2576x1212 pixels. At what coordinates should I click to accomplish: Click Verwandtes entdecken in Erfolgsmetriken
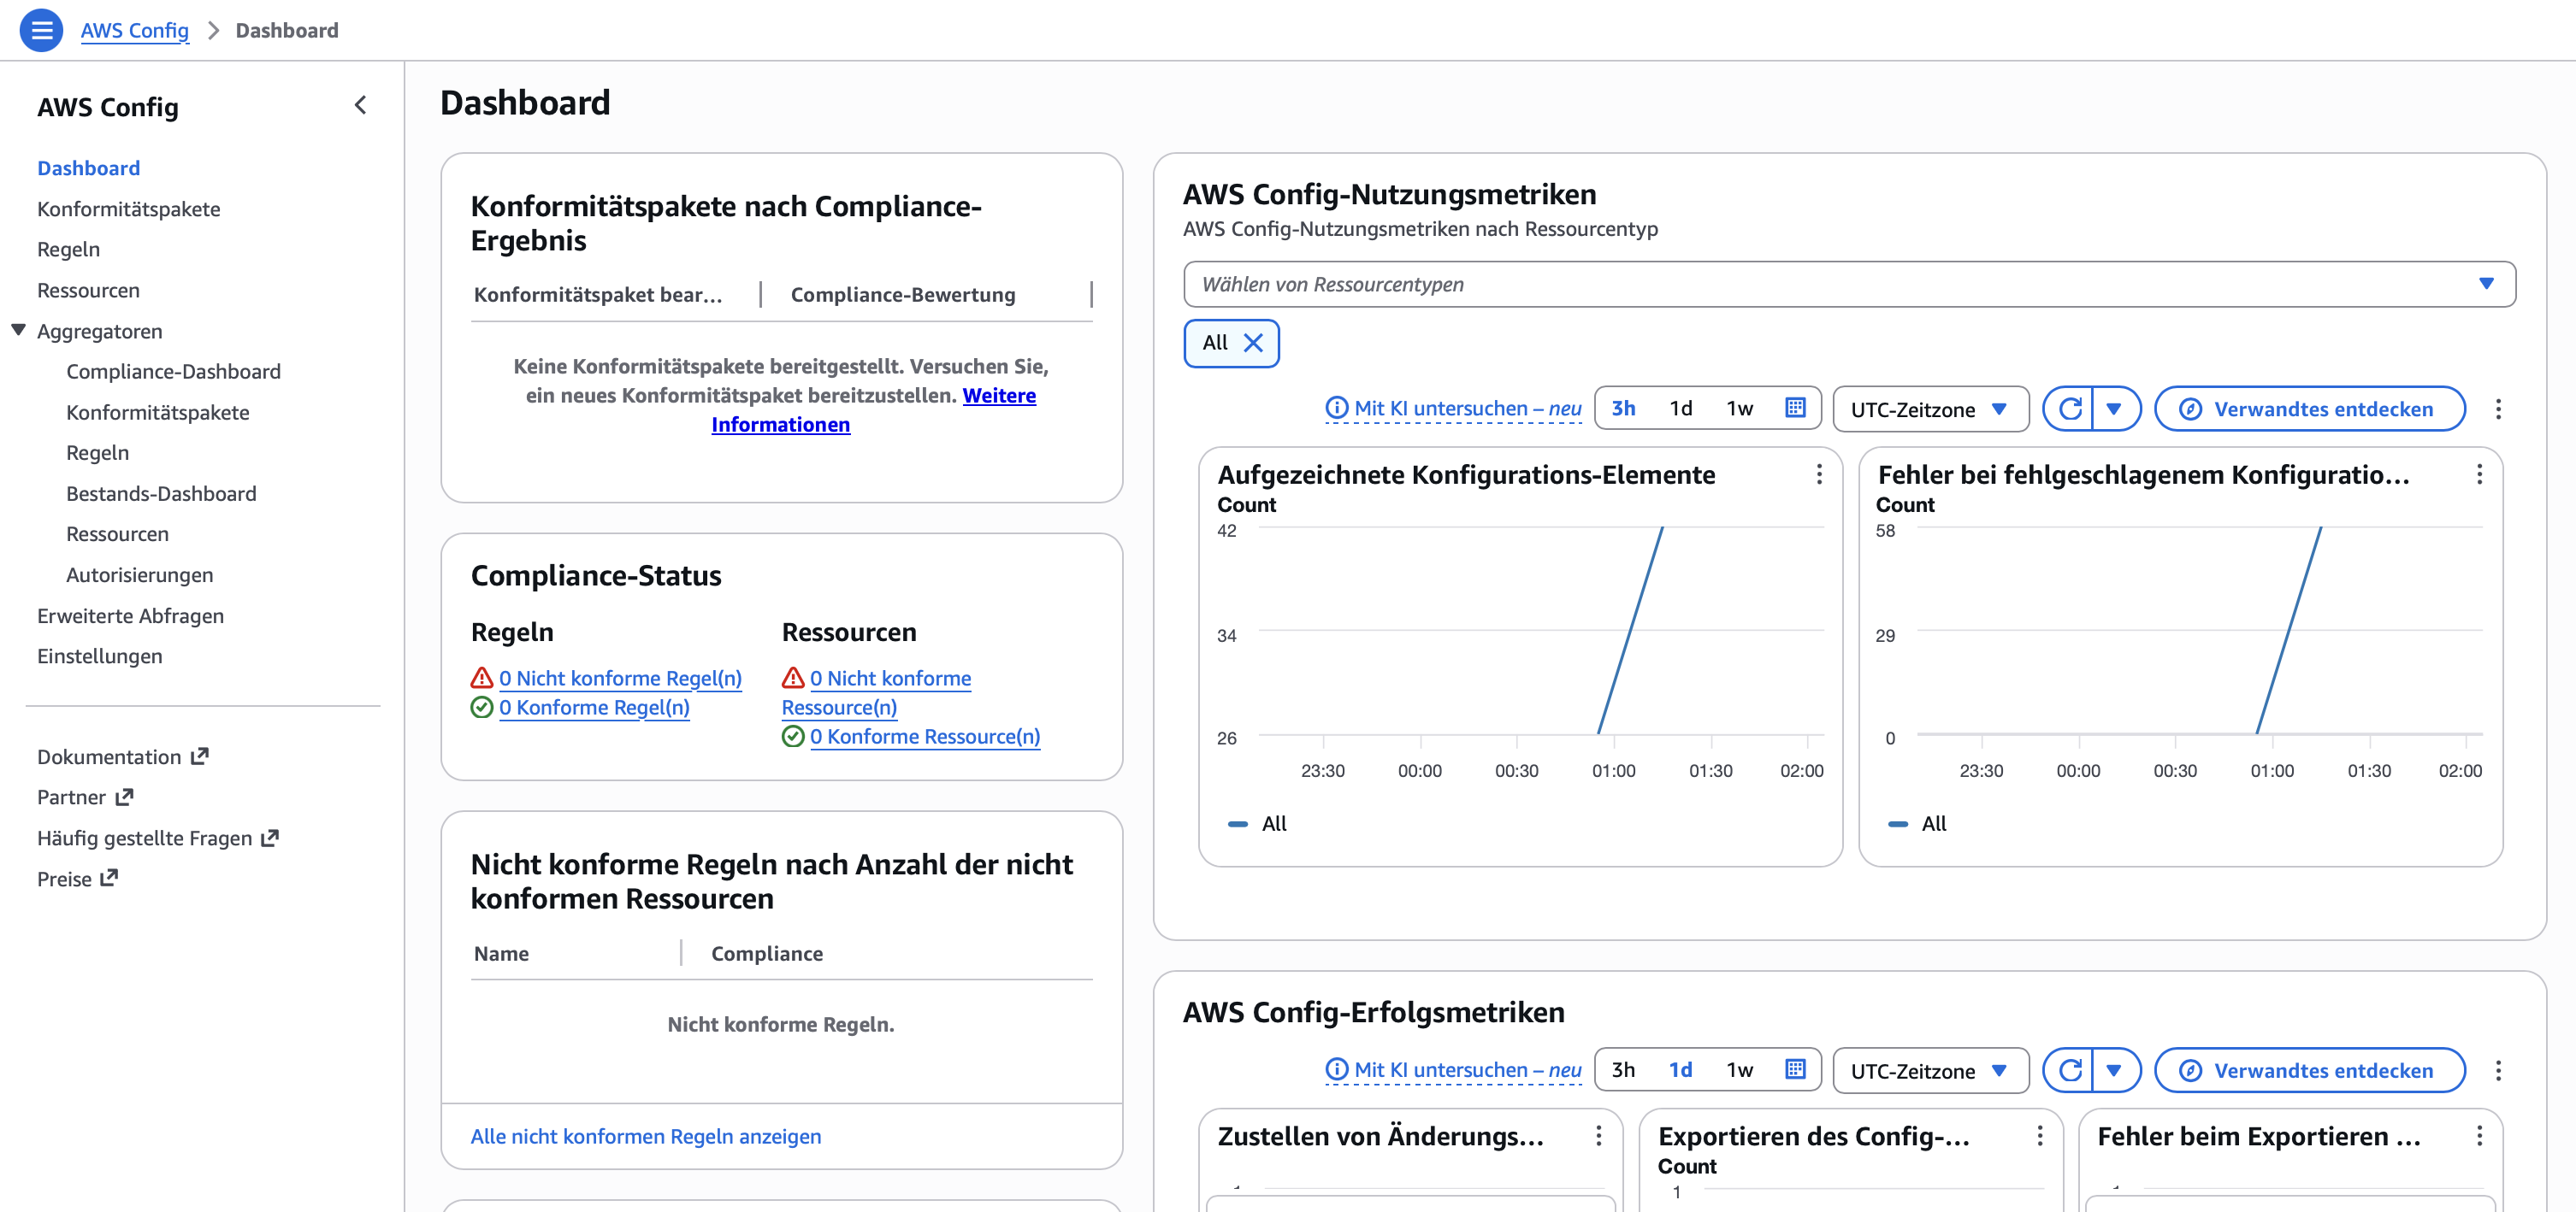pyautogui.click(x=2309, y=1070)
